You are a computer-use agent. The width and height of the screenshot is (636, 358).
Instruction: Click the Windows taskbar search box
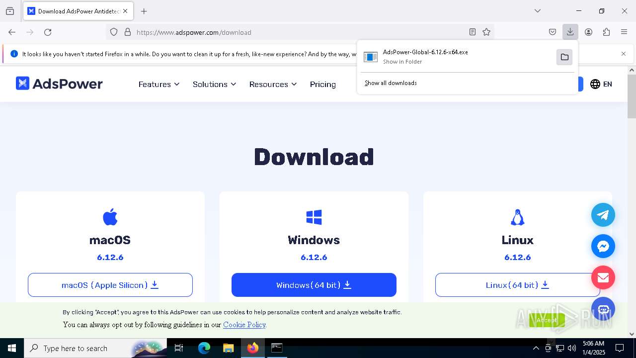pyautogui.click(x=95, y=348)
